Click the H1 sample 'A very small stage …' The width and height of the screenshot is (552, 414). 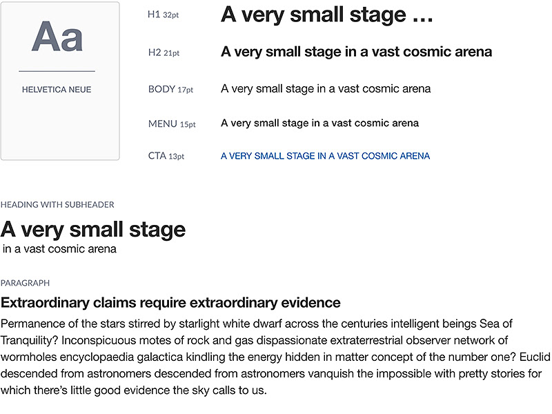tap(326, 15)
